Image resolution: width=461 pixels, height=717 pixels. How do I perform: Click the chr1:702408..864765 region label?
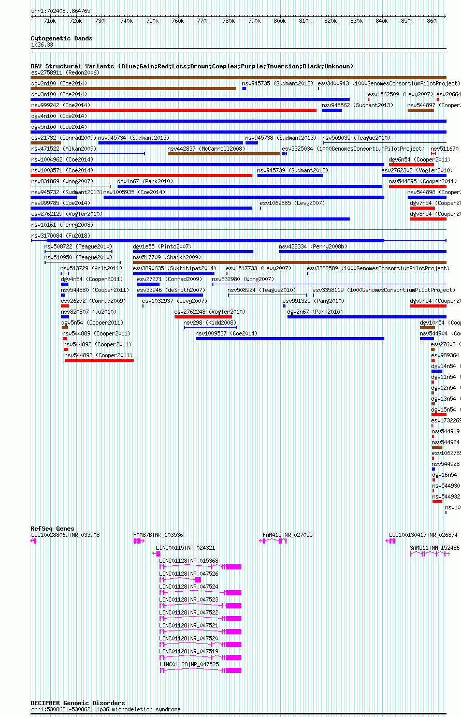[x=61, y=11]
